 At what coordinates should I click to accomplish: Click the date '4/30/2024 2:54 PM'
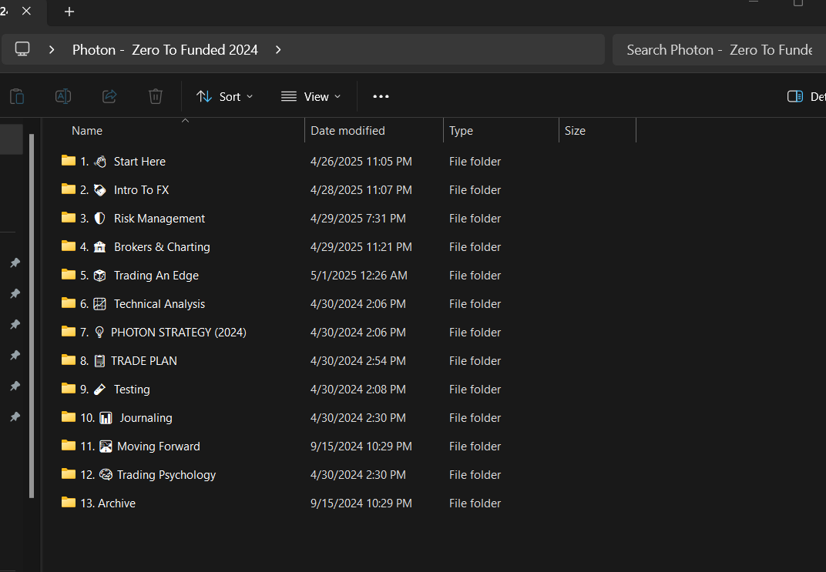pyautogui.click(x=358, y=360)
